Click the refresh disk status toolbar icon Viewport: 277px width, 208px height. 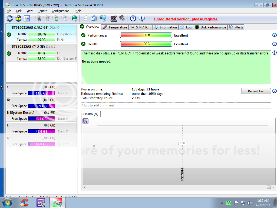tap(10, 18)
